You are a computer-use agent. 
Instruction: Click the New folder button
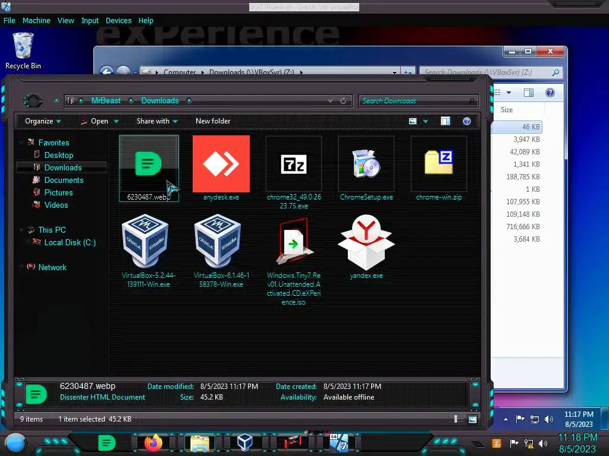213,121
